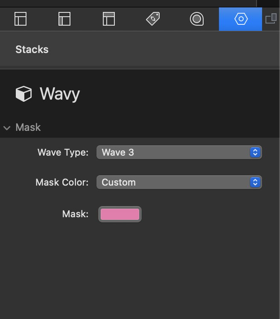Click the hexagon Stacks settings tab
This screenshot has width=280, height=319.
[x=241, y=19]
